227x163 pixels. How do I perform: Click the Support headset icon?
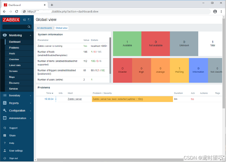5,128
